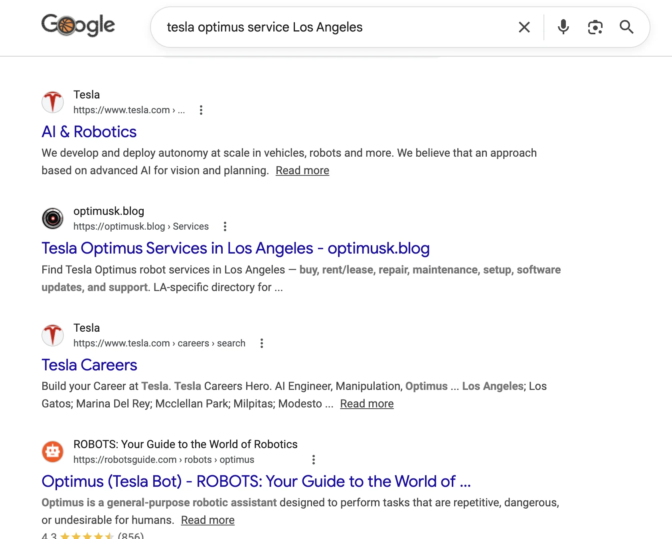Clear the search box with the X icon

point(524,27)
